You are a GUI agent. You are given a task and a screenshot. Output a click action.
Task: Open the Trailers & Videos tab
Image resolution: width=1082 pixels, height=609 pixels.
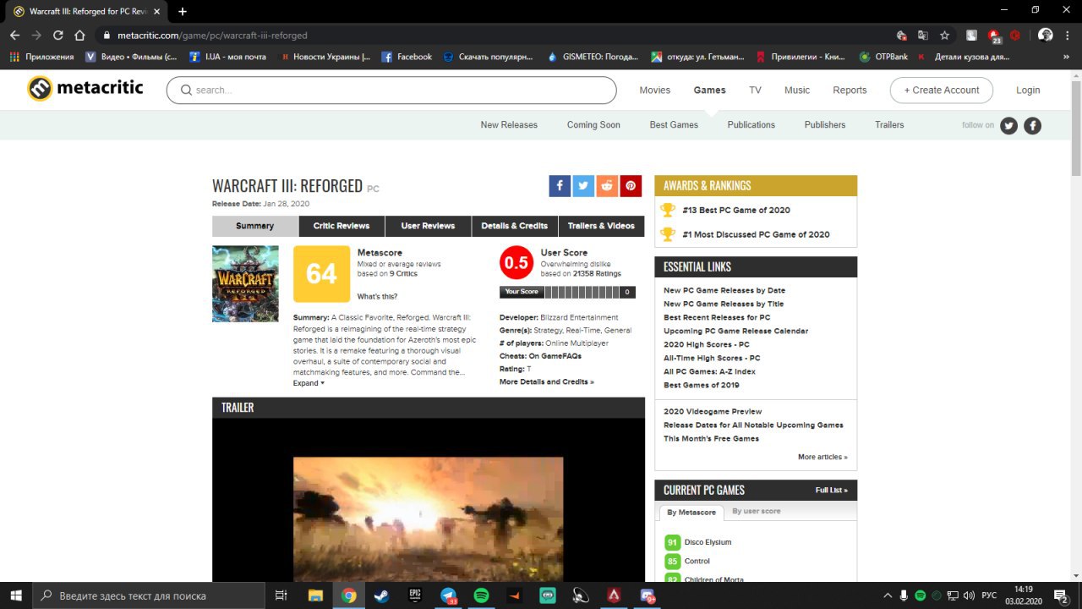[x=601, y=226]
